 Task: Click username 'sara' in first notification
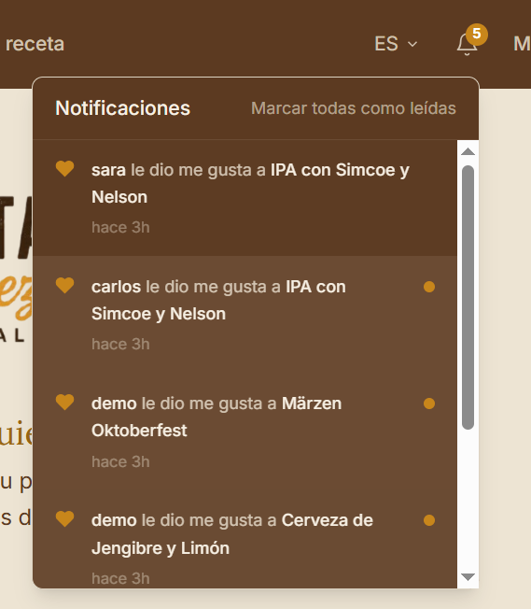click(108, 170)
